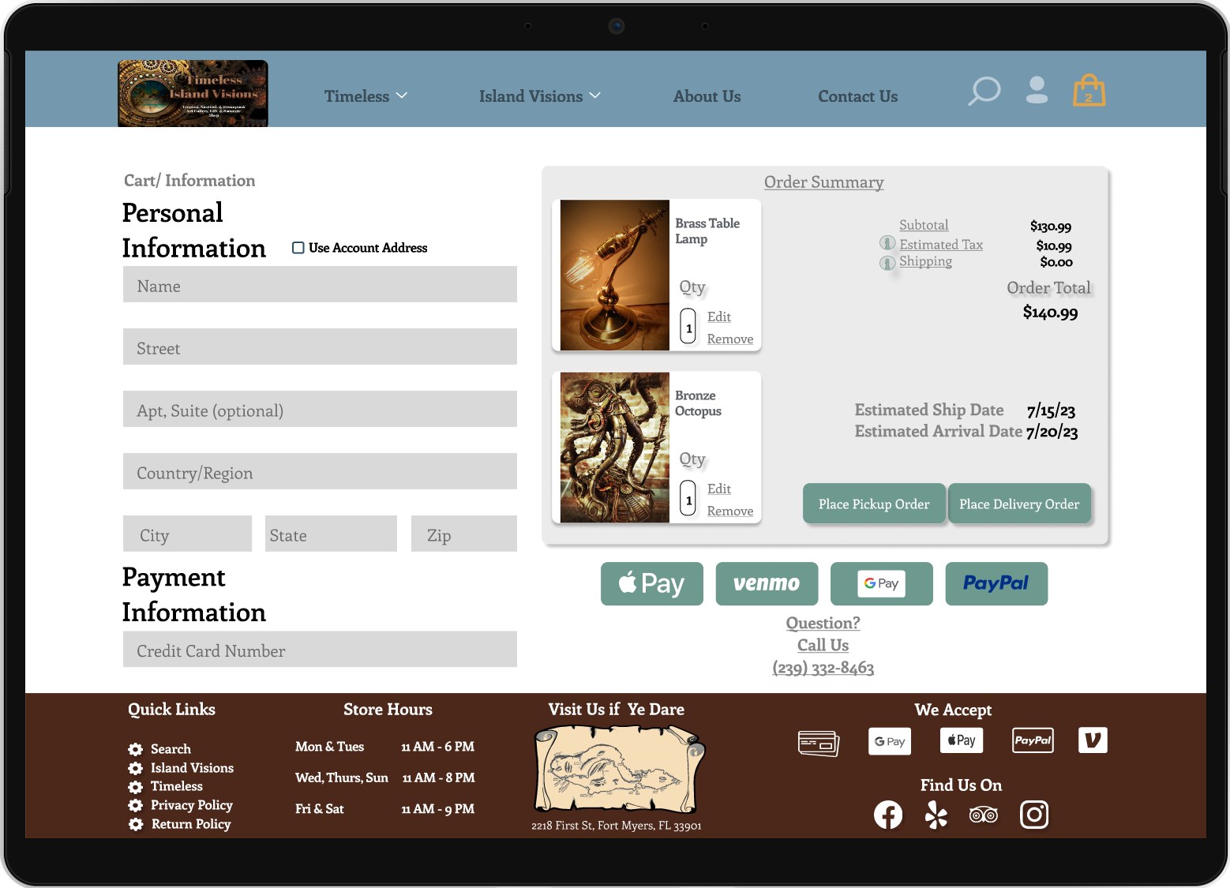Check the Use Account Address box
Image resolution: width=1230 pixels, height=888 pixels.
(298, 248)
